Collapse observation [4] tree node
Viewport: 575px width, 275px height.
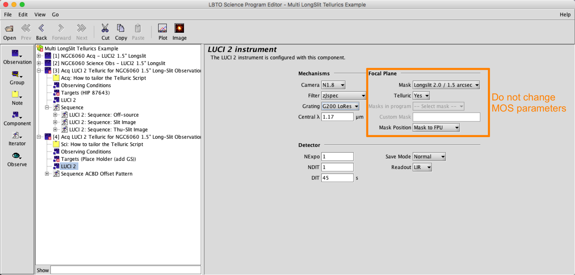tap(39, 137)
